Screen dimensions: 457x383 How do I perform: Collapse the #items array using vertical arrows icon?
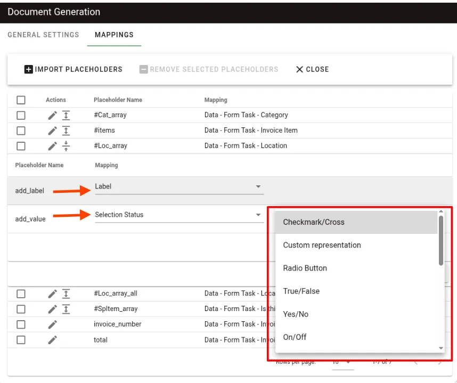pyautogui.click(x=66, y=130)
